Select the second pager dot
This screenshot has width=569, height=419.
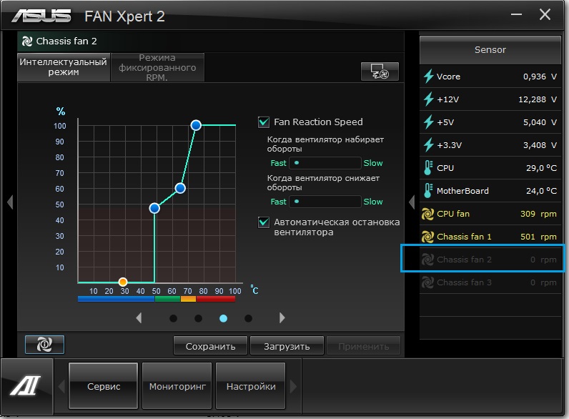[x=198, y=318]
